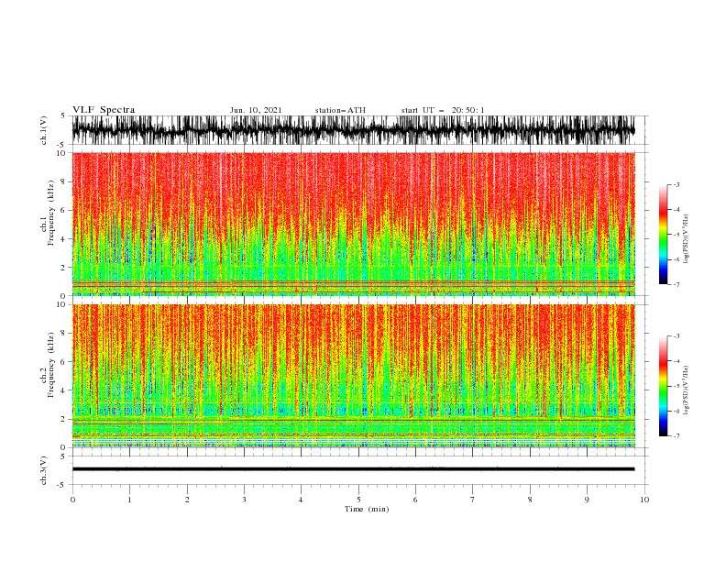Click the ch.2 spectrogram color bar
The image size is (726, 561).
tap(664, 386)
